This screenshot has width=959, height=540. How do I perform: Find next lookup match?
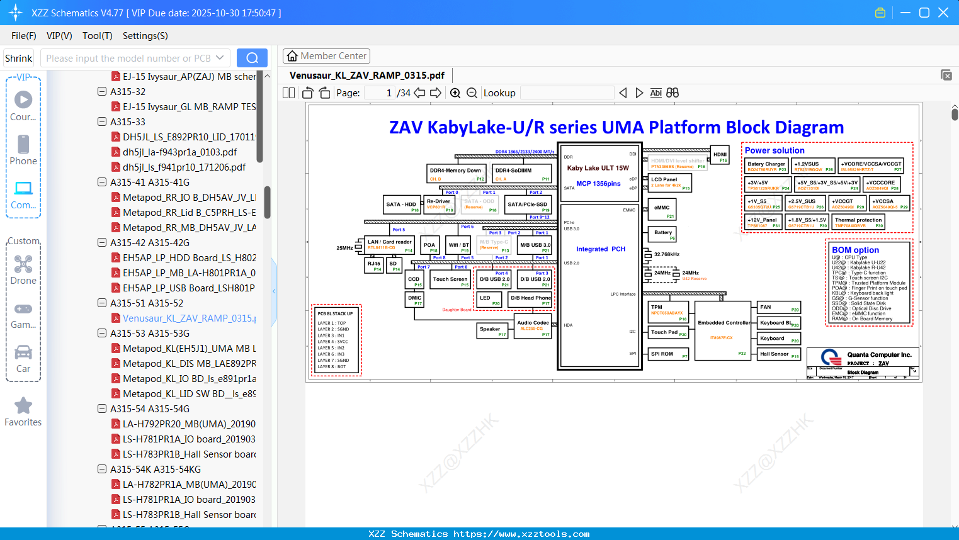639,93
